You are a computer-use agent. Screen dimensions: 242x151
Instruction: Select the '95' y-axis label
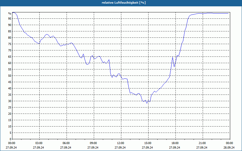10,19
